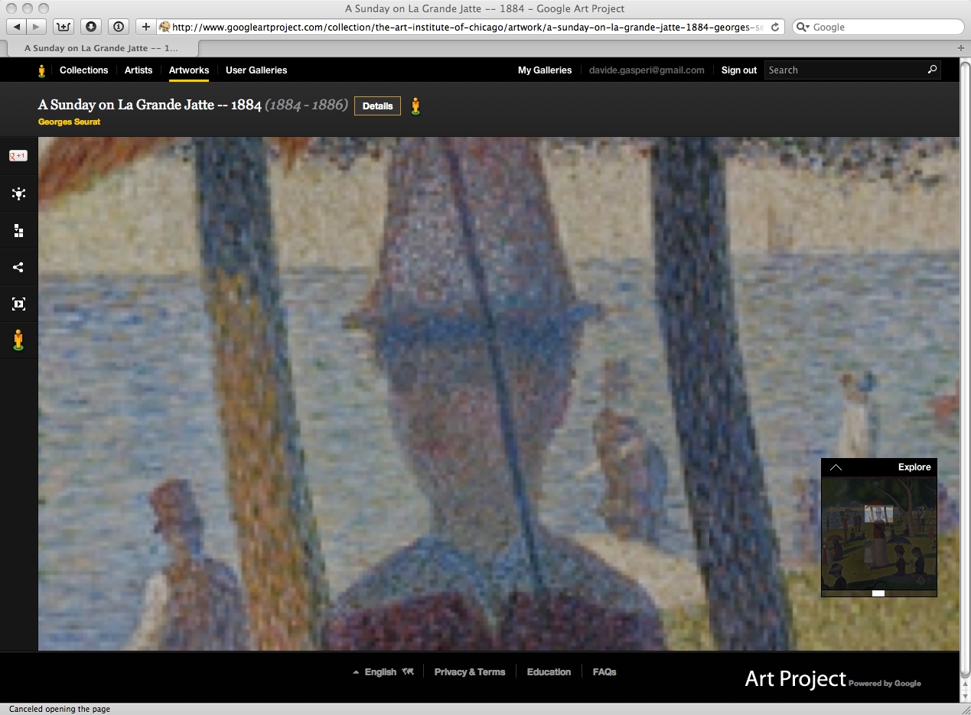Click the palette favicon in the address bar
971x715 pixels.
(x=164, y=27)
